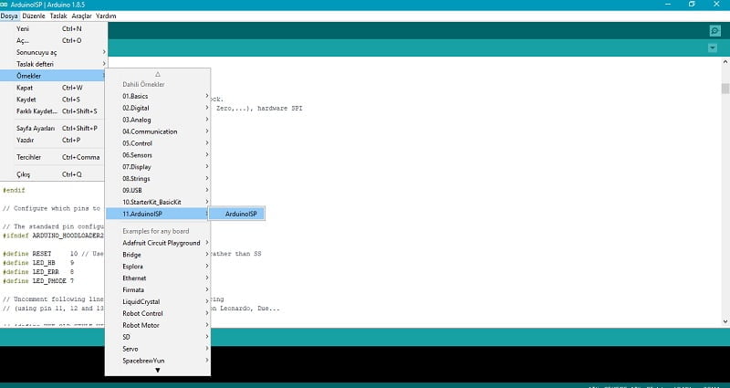Expand the Robot Control examples
Image resolution: width=730 pixels, height=388 pixels.
tap(158, 313)
